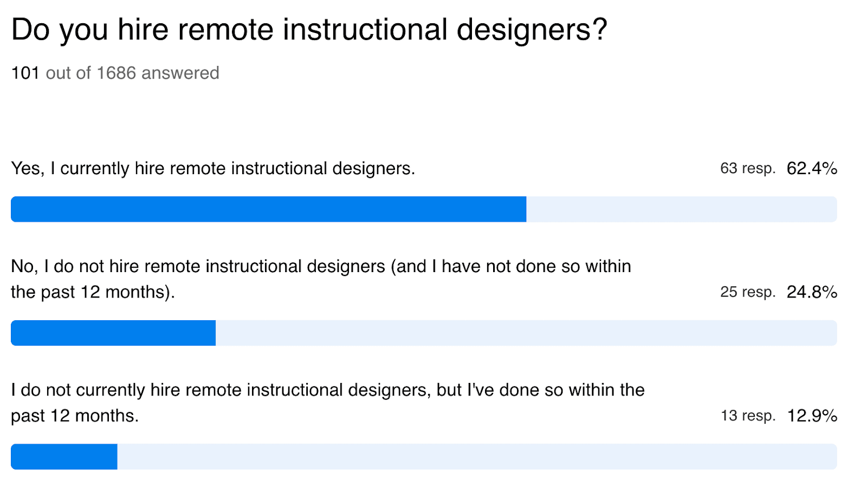Screen dimensions: 867x502
Task: Click the '13 resp.' count
Action: tap(748, 415)
